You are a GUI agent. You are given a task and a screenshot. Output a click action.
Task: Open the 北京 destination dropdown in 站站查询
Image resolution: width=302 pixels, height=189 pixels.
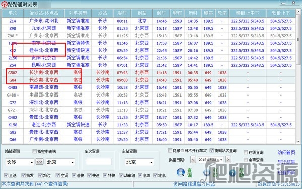point(72,162)
